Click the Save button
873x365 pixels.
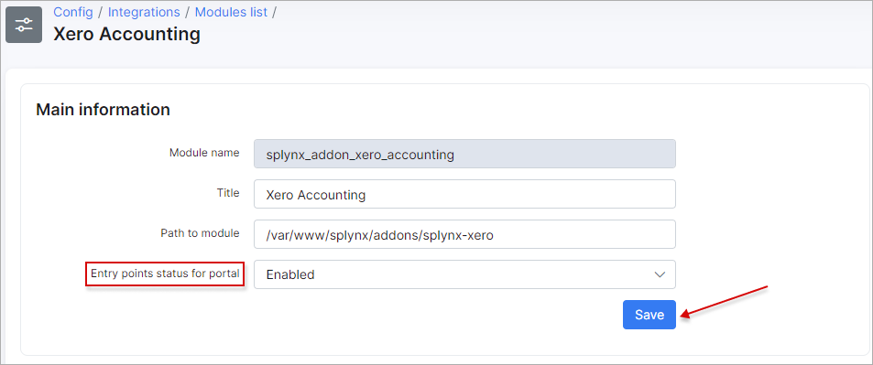coord(649,315)
